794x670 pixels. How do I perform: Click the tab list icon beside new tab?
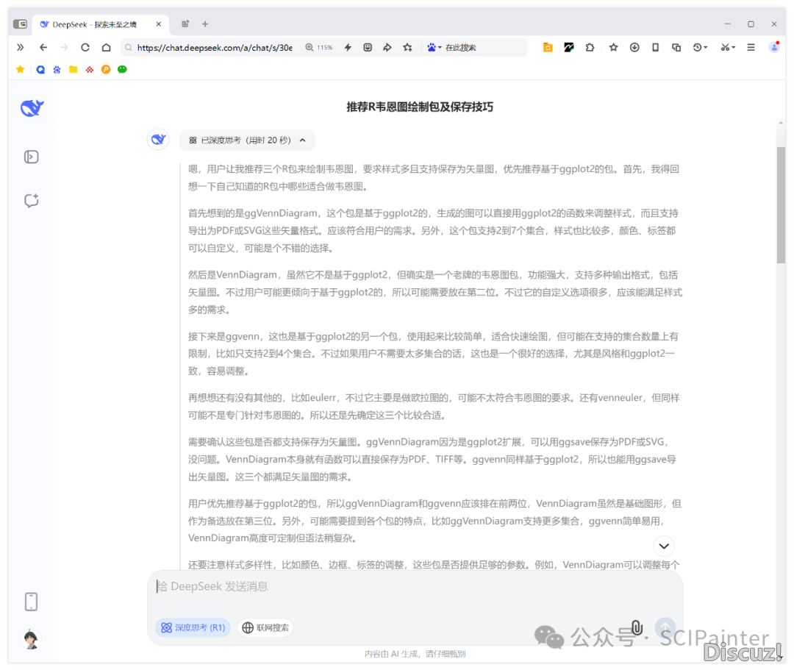185,24
